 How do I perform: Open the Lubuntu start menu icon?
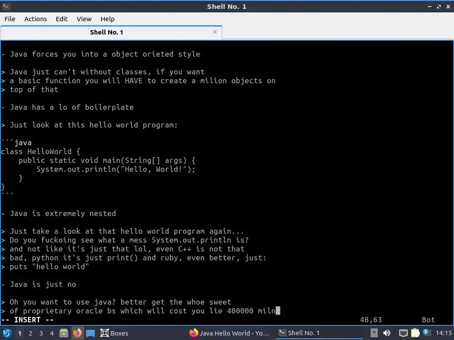pyautogui.click(x=7, y=333)
